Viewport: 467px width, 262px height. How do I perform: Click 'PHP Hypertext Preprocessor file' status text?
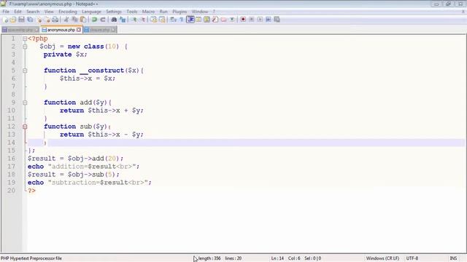point(31,258)
